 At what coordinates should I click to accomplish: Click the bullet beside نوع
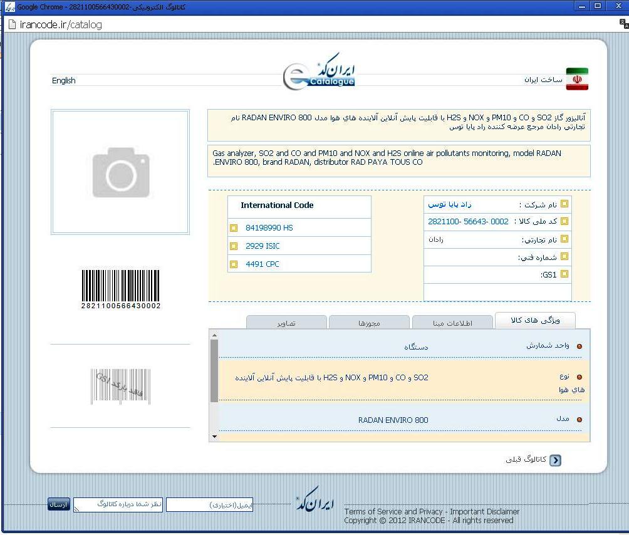(x=580, y=377)
